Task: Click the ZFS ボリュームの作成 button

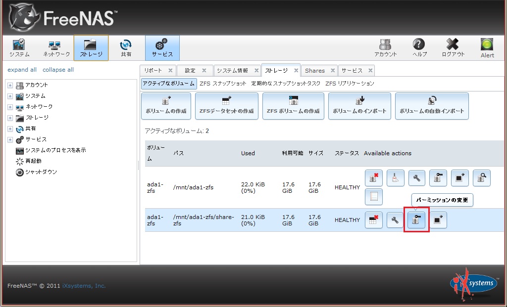Action: pos(293,106)
